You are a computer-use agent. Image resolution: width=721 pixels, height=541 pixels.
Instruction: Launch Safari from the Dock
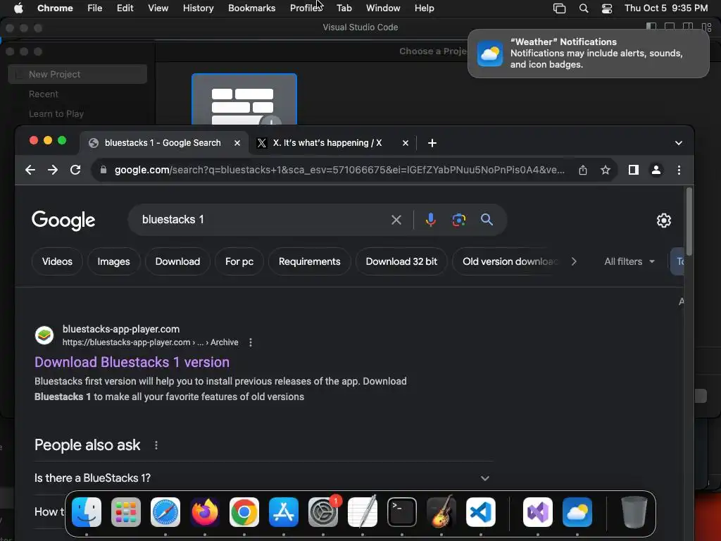point(165,512)
